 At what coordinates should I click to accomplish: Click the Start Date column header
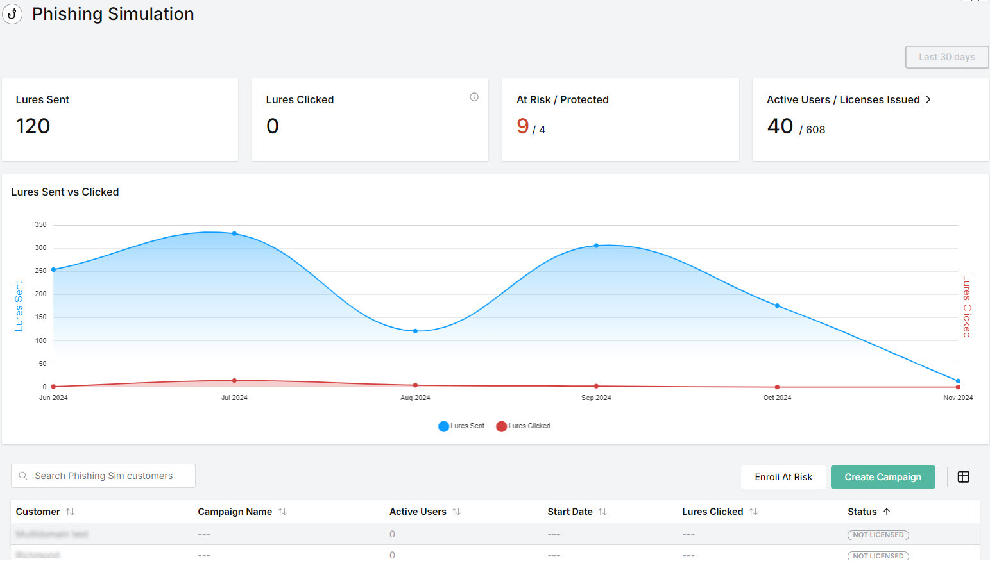pyautogui.click(x=570, y=512)
